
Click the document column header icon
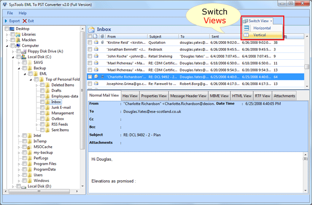pyautogui.click(x=95, y=36)
